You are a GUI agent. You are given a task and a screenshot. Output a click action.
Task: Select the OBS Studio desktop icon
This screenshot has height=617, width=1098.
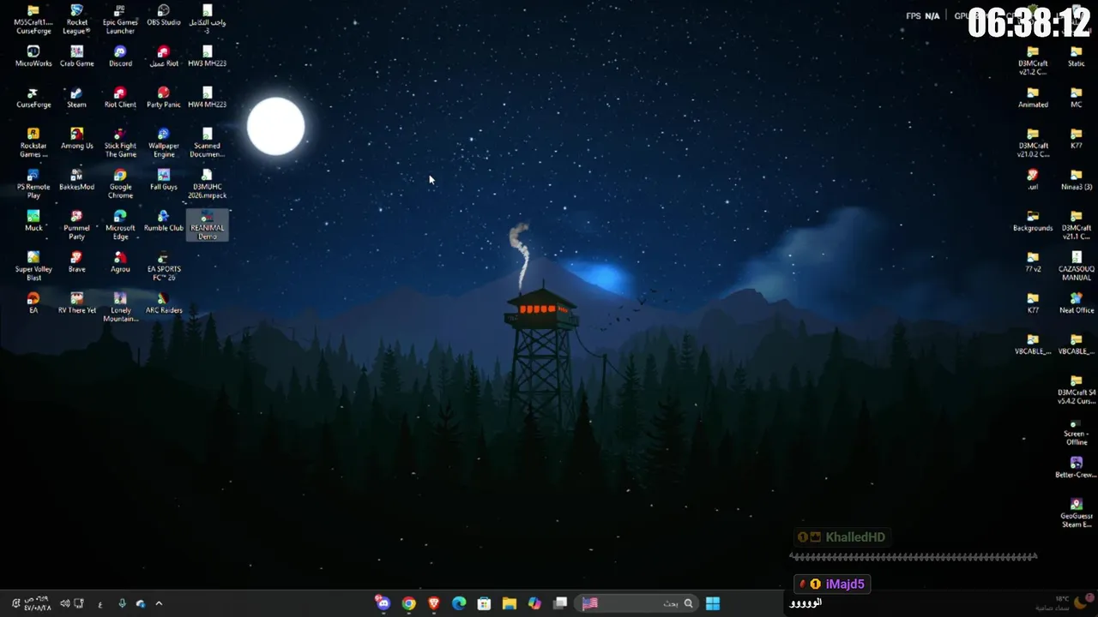coord(164,15)
